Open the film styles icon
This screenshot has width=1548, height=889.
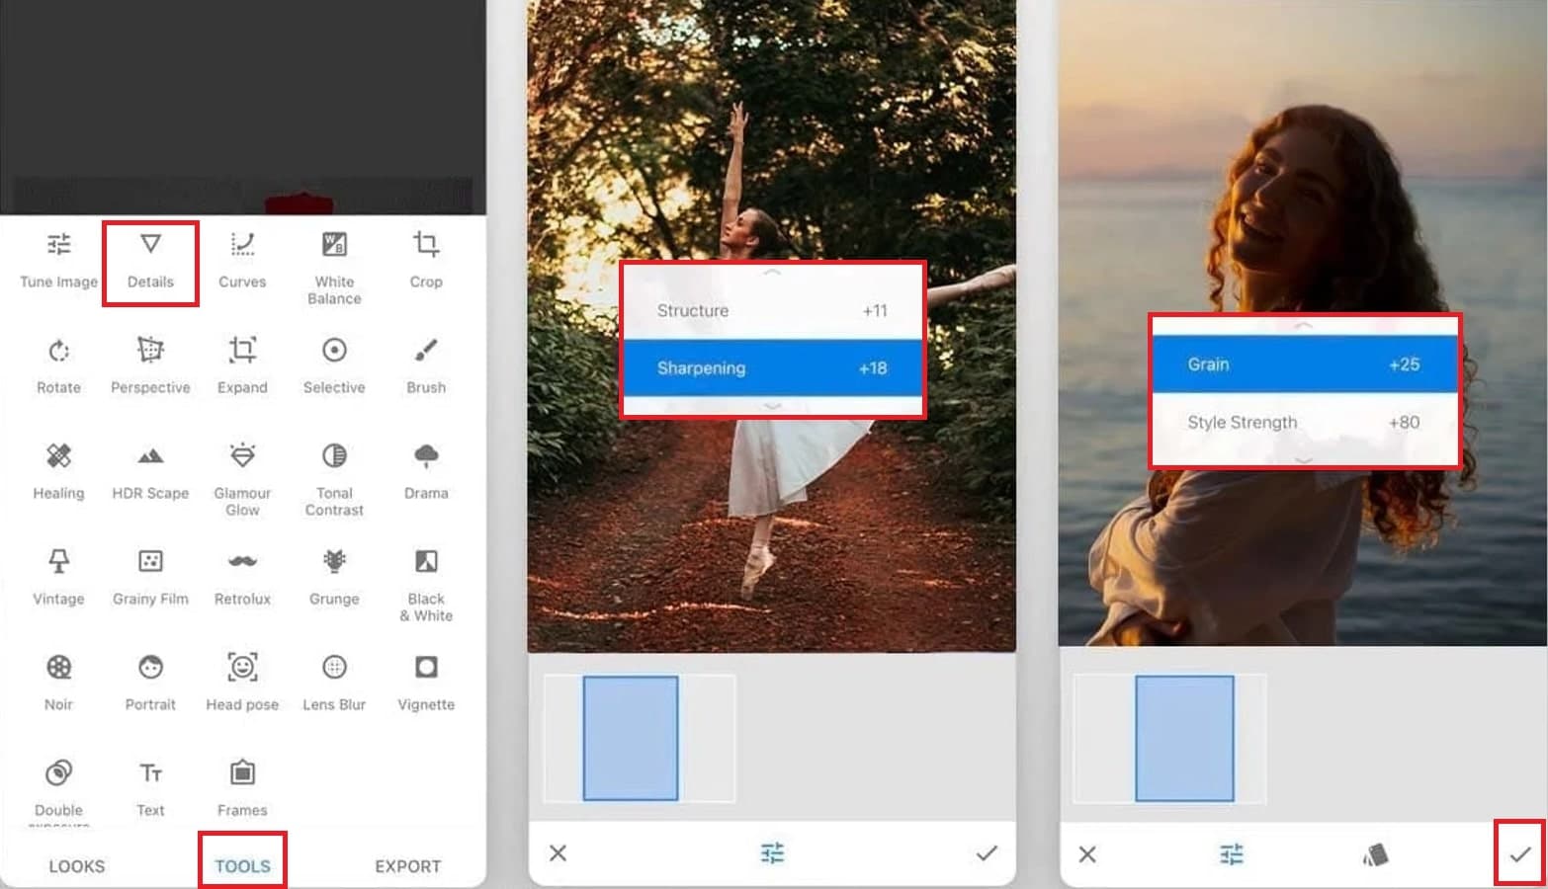1375,854
